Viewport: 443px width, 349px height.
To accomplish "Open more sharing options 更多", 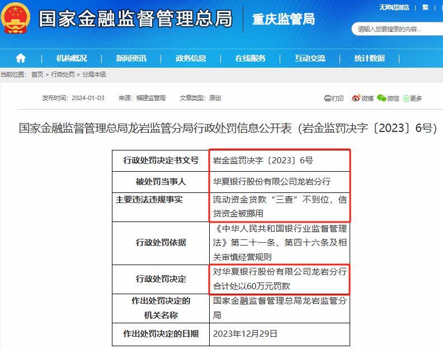I will [412, 98].
